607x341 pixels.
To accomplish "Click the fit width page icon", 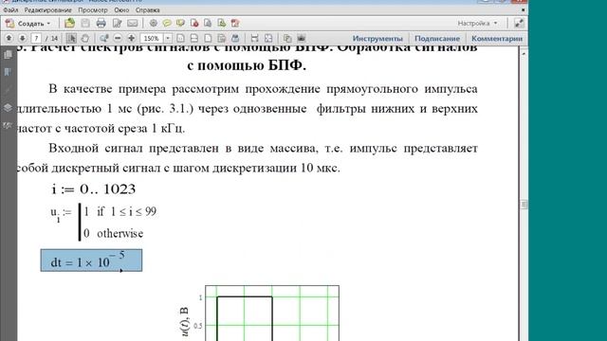I will (x=194, y=38).
